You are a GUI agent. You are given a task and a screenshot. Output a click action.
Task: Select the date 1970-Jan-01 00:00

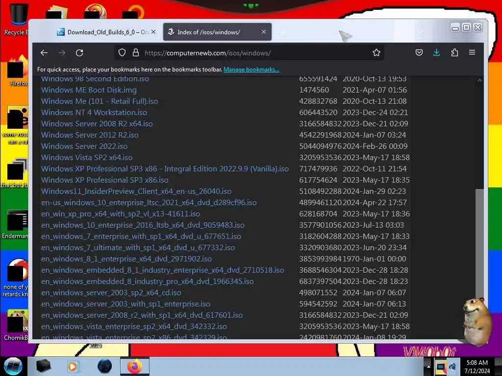pyautogui.click(x=374, y=258)
